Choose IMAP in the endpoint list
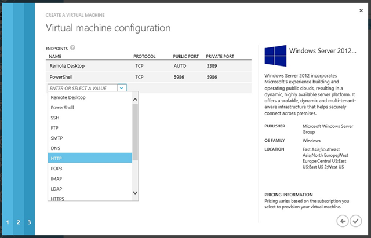The width and height of the screenshot is (371, 238). [x=90, y=179]
